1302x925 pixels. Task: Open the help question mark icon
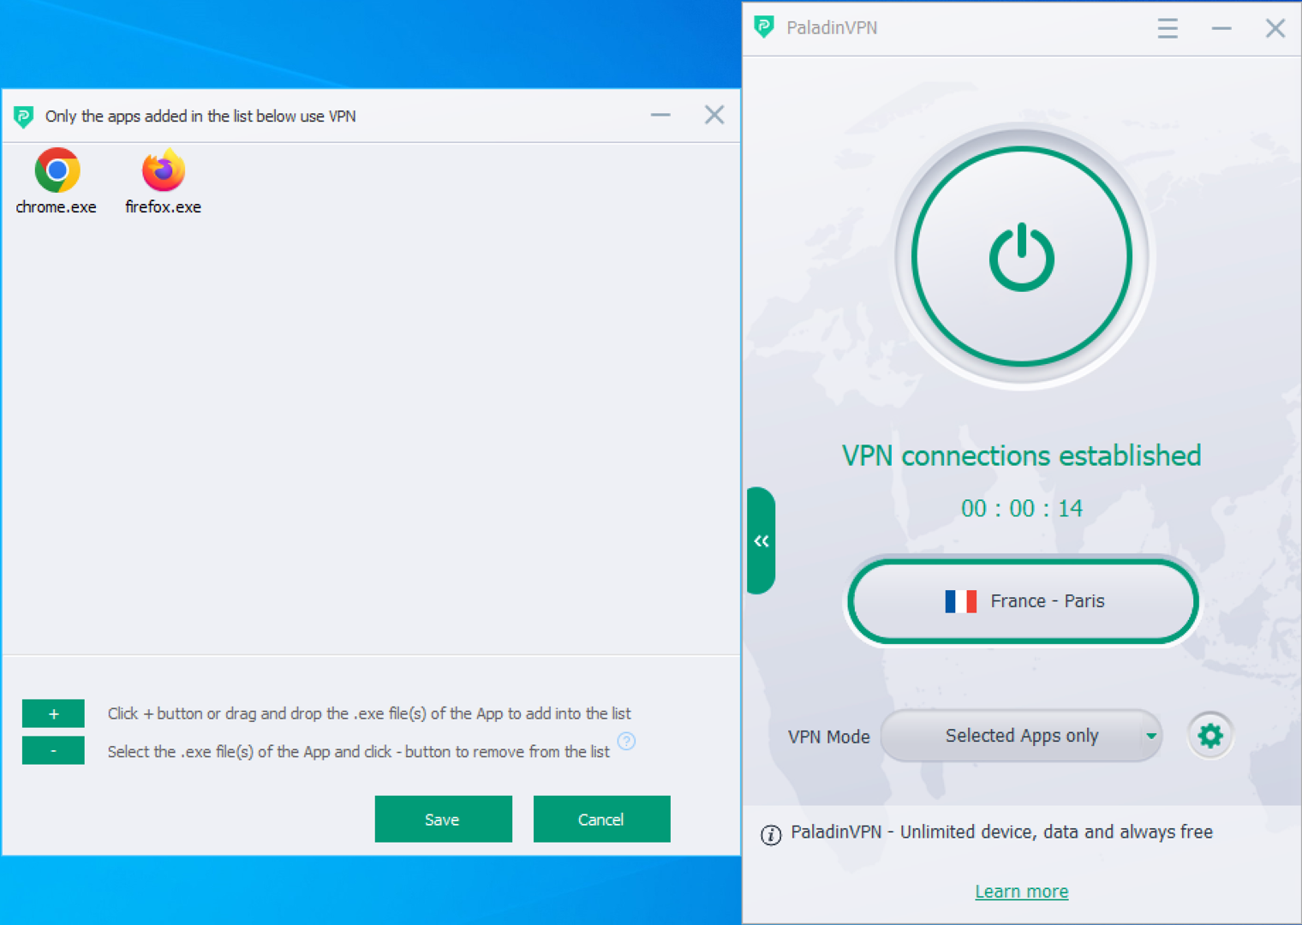tap(626, 741)
